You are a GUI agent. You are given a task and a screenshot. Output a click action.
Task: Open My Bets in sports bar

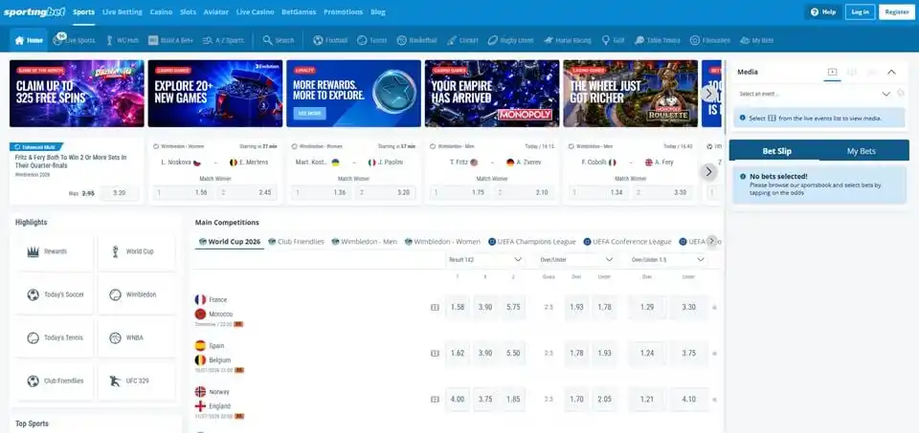[756, 40]
